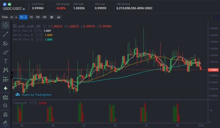Remove the MA (90, close, 0) indicator
Image resolution: width=220 pixels, height=128 pixels.
coord(41,40)
